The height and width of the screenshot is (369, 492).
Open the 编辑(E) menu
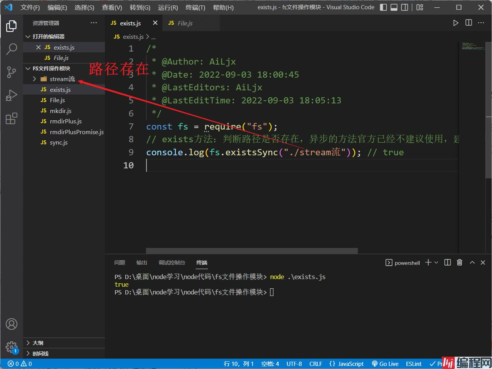click(57, 8)
